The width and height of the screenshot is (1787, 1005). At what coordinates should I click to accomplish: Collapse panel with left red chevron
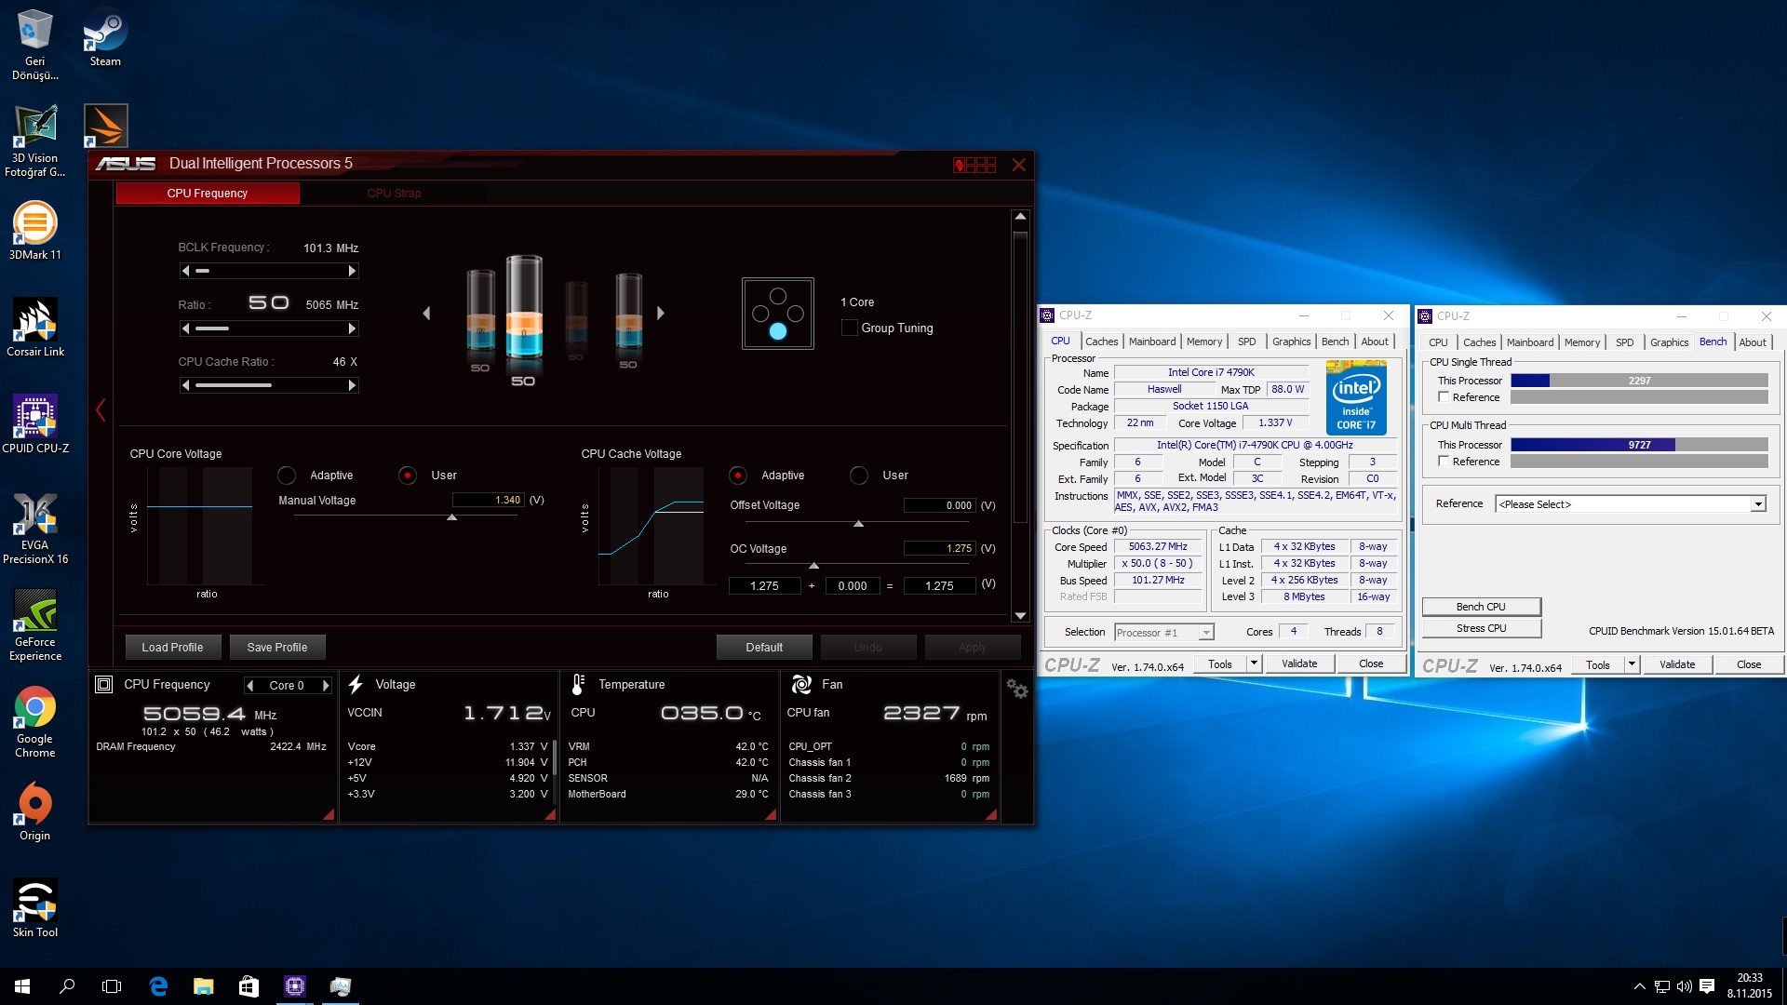point(101,409)
